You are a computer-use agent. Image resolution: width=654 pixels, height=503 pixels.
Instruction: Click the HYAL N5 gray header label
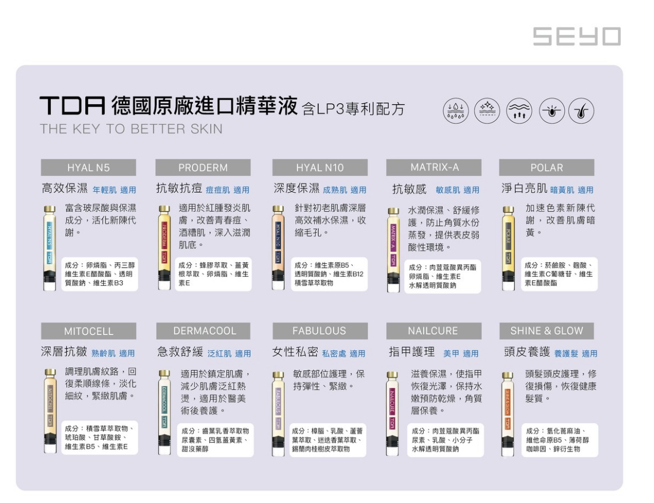89,167
